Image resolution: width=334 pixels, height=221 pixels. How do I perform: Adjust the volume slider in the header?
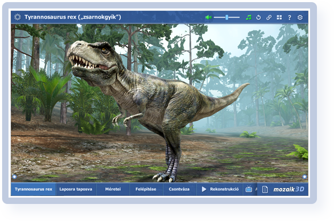(227, 17)
